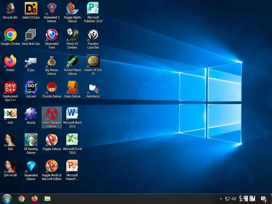Screen dimensions: 272x204
Task: Open the volume control tray icon
Action: click(234, 199)
